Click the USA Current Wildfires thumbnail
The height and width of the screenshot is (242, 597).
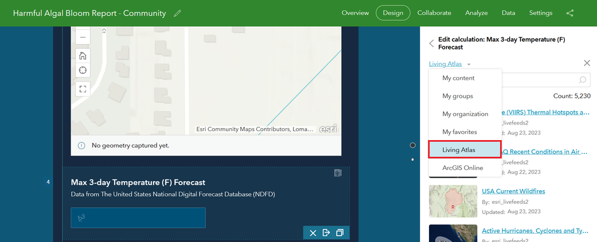(x=453, y=201)
